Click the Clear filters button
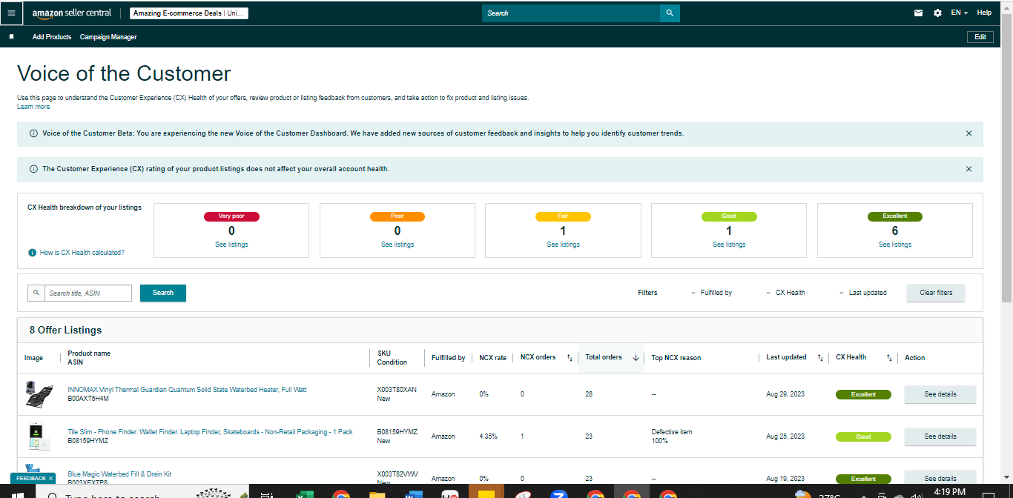Viewport: 1013px width, 498px height. [936, 293]
